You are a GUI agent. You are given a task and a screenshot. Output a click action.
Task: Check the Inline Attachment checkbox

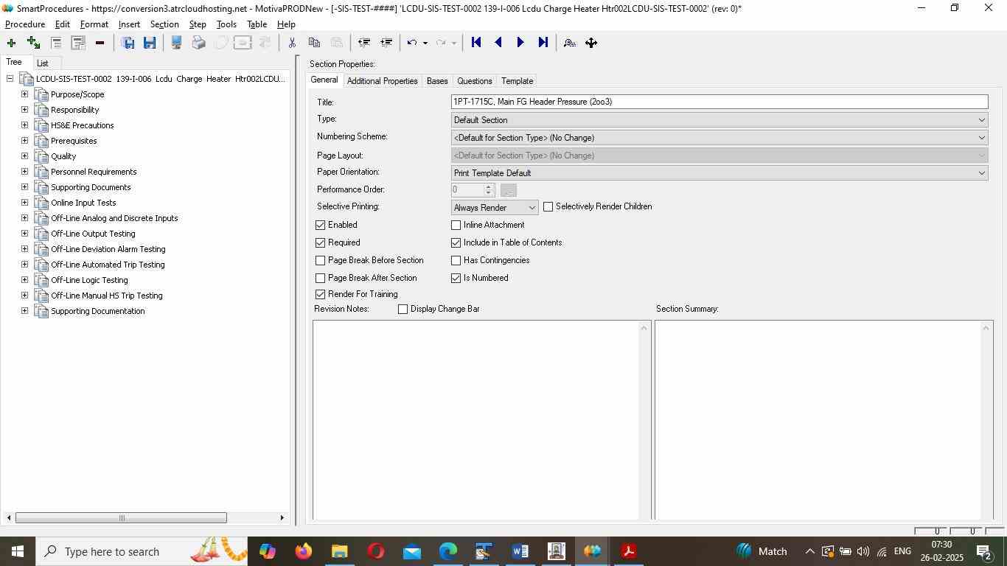pyautogui.click(x=456, y=225)
